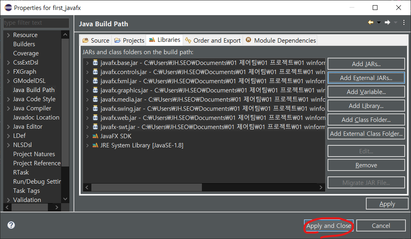Select FXGraph in the sidebar

[25, 71]
